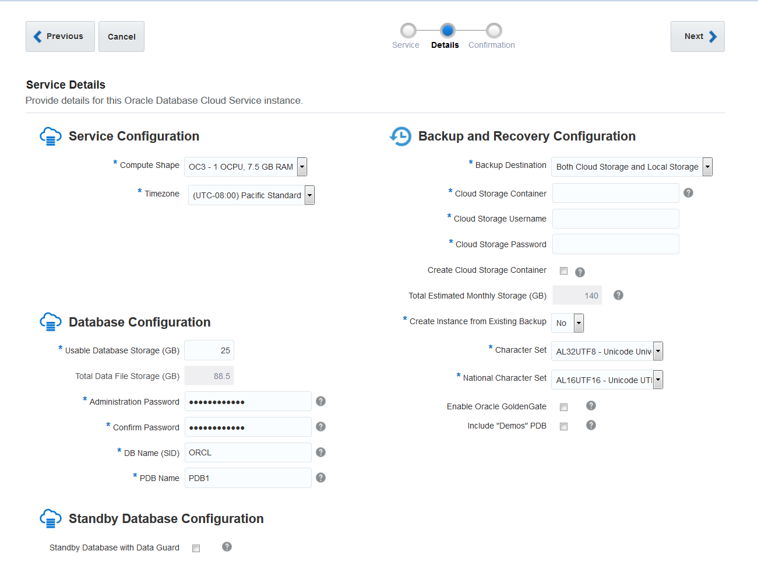Click the Backup and Recovery clock icon
Screen dimensions: 758x565
pyautogui.click(x=400, y=136)
